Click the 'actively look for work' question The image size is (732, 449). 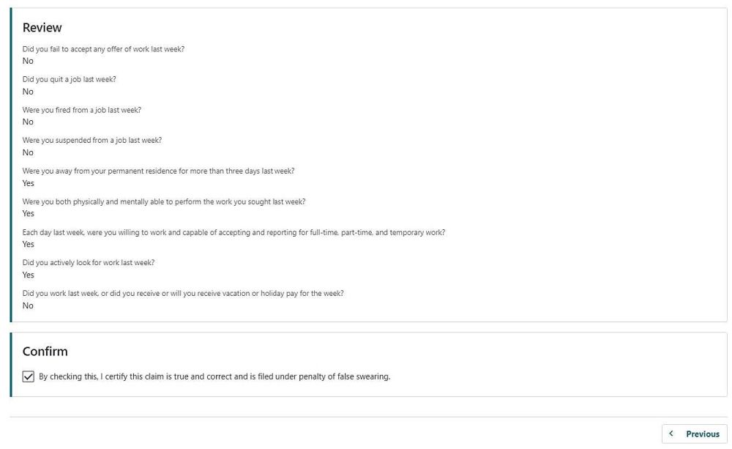[89, 262]
